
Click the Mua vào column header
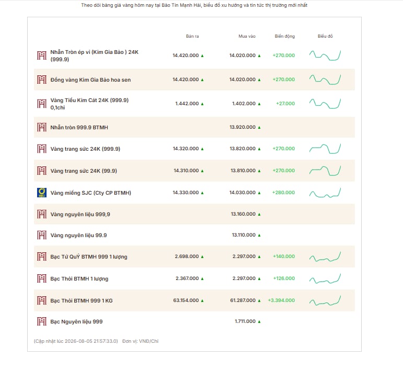[247, 36]
